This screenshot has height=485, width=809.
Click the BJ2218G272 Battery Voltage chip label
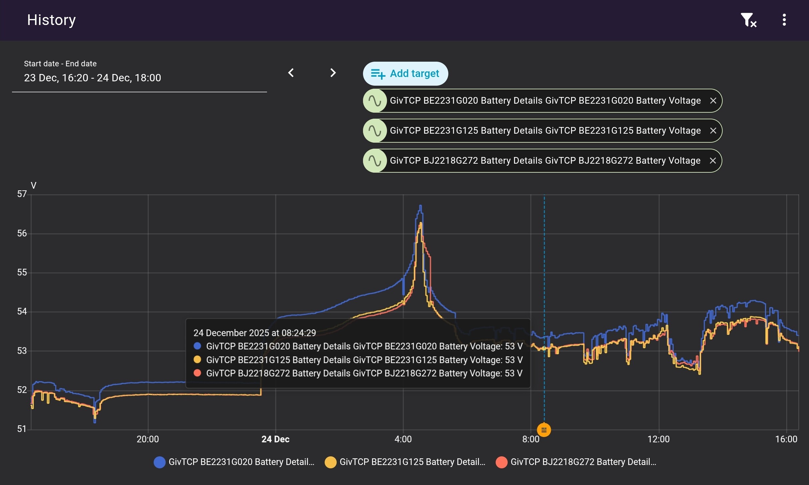click(x=545, y=161)
